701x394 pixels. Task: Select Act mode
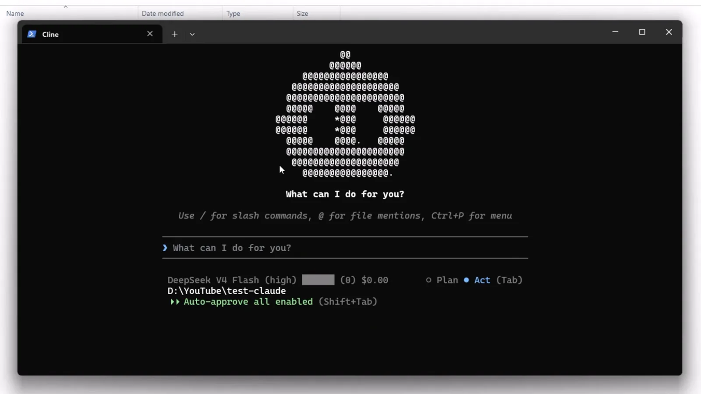tap(477, 280)
